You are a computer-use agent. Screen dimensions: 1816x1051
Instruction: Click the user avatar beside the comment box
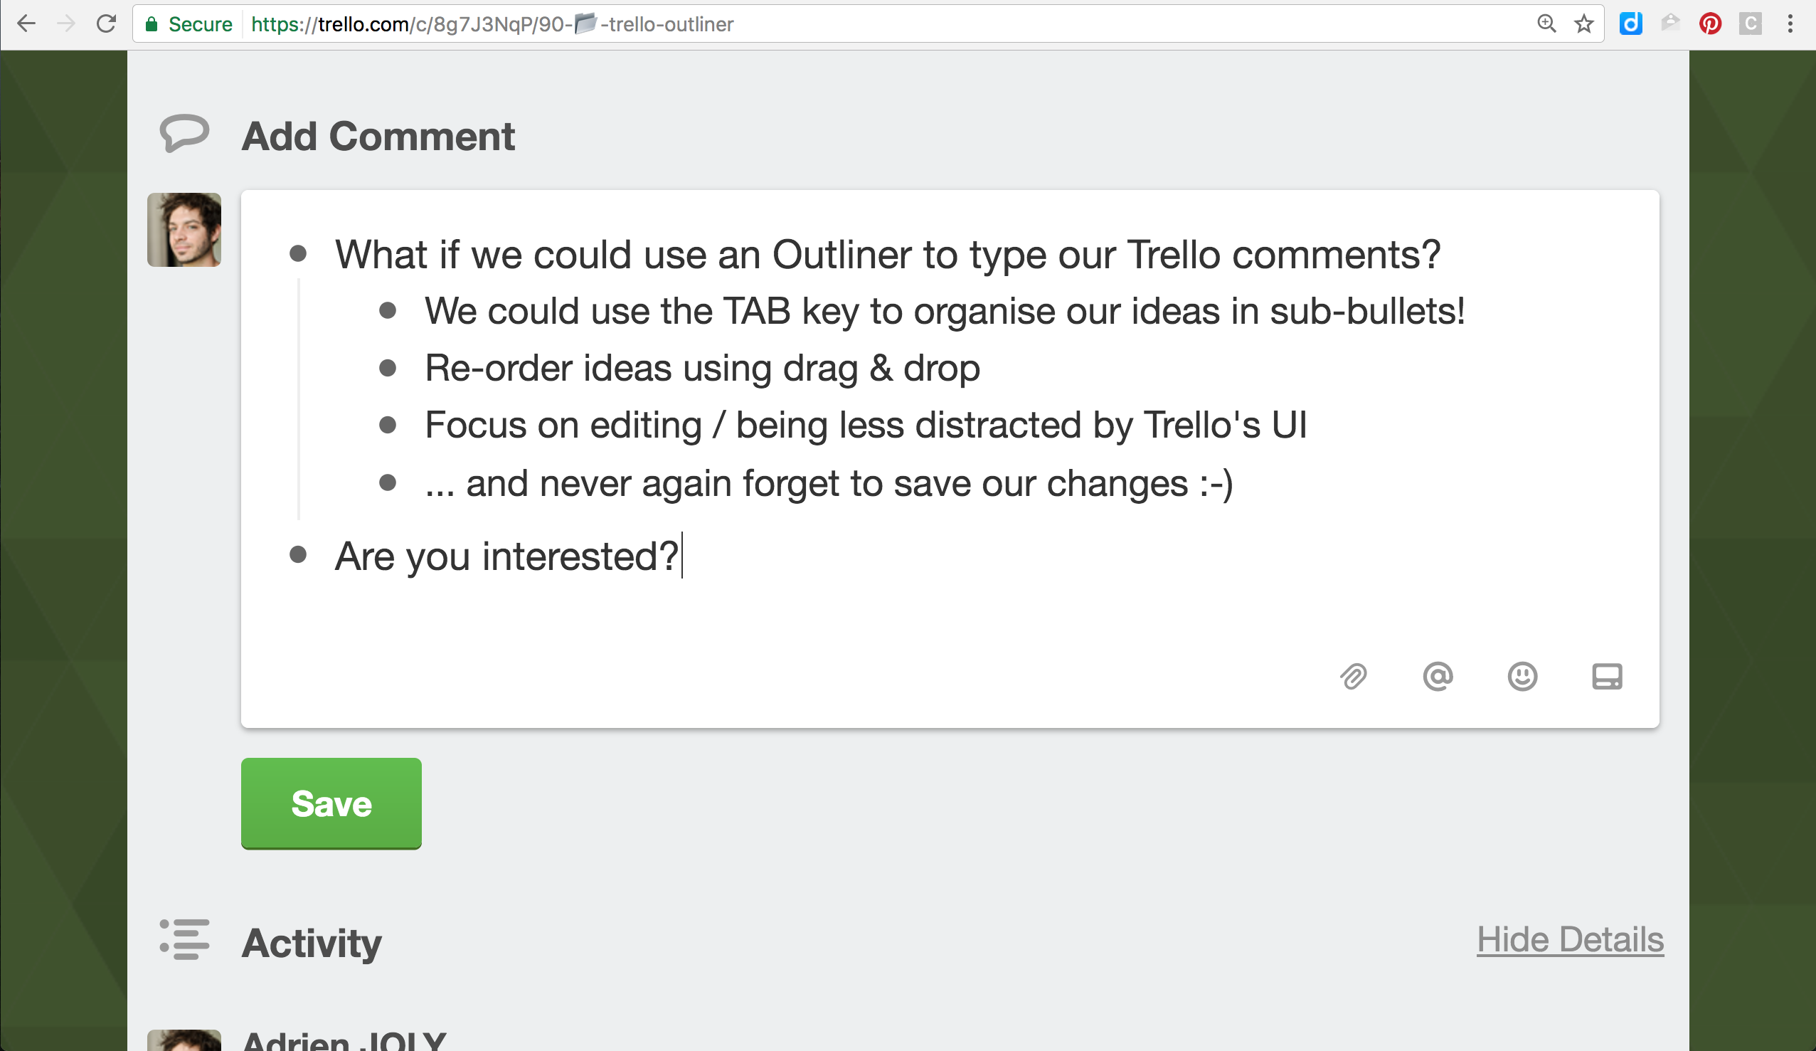184,230
